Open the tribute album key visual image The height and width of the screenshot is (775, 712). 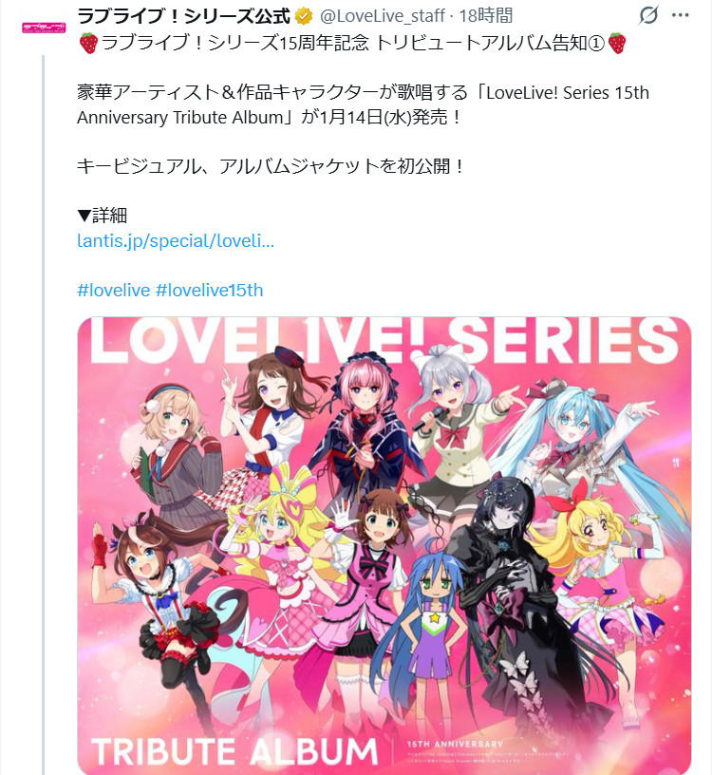(x=384, y=546)
